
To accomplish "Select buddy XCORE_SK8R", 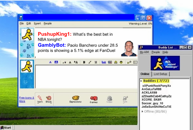I will tap(152, 100).
